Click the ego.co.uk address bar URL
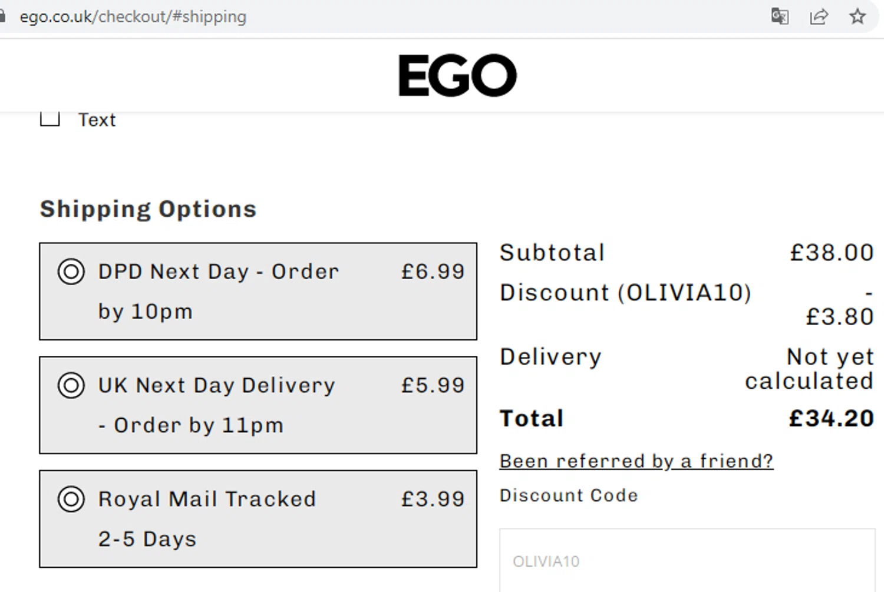The height and width of the screenshot is (592, 884). pyautogui.click(x=133, y=16)
